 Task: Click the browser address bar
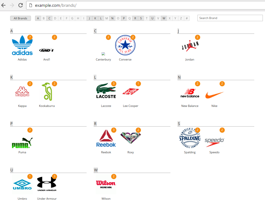tap(145, 5)
